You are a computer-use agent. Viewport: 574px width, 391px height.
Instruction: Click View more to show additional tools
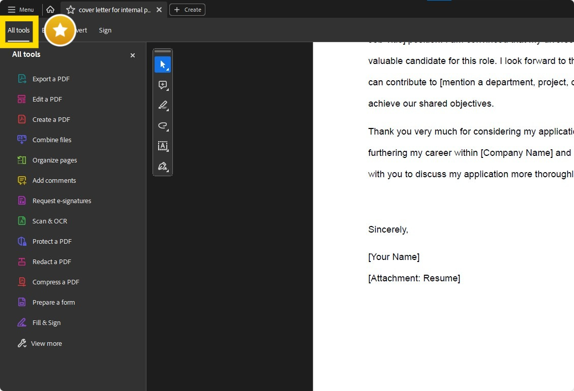click(x=40, y=343)
